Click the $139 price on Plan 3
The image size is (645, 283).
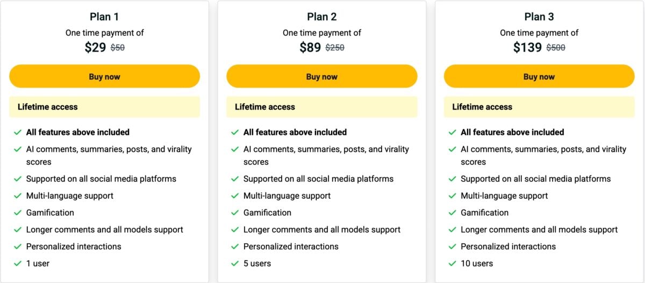(x=527, y=47)
